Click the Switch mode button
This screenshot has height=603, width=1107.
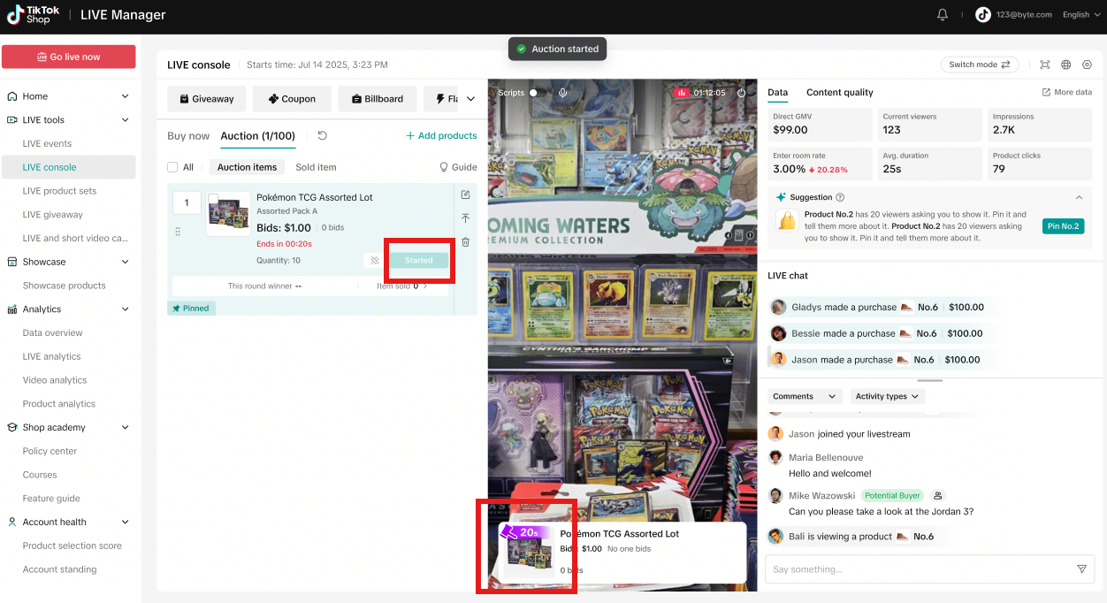coord(980,65)
